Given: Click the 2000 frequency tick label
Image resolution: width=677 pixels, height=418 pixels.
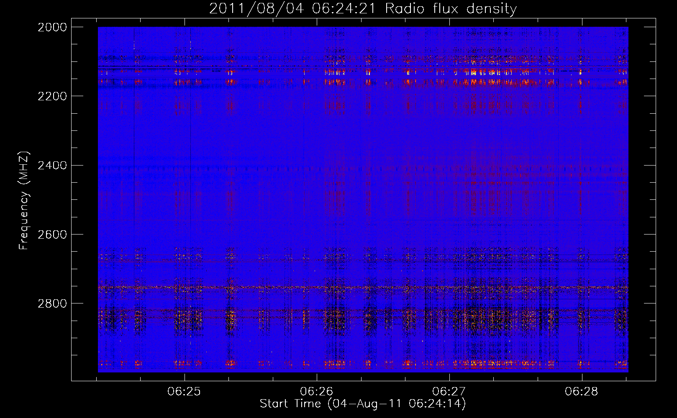Looking at the screenshot, I should pyautogui.click(x=52, y=27).
